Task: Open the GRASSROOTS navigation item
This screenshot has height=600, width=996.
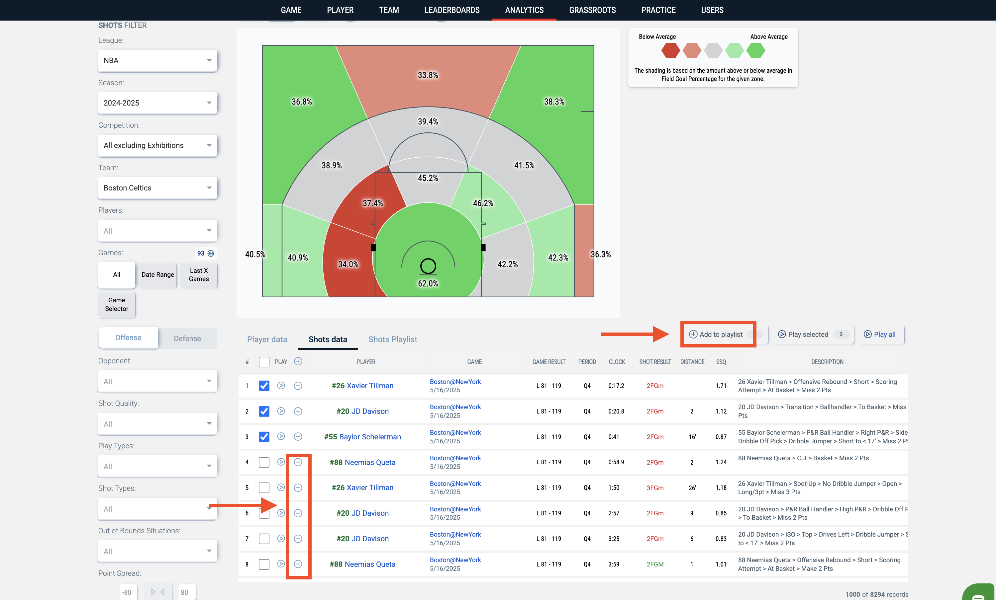Action: pyautogui.click(x=592, y=10)
